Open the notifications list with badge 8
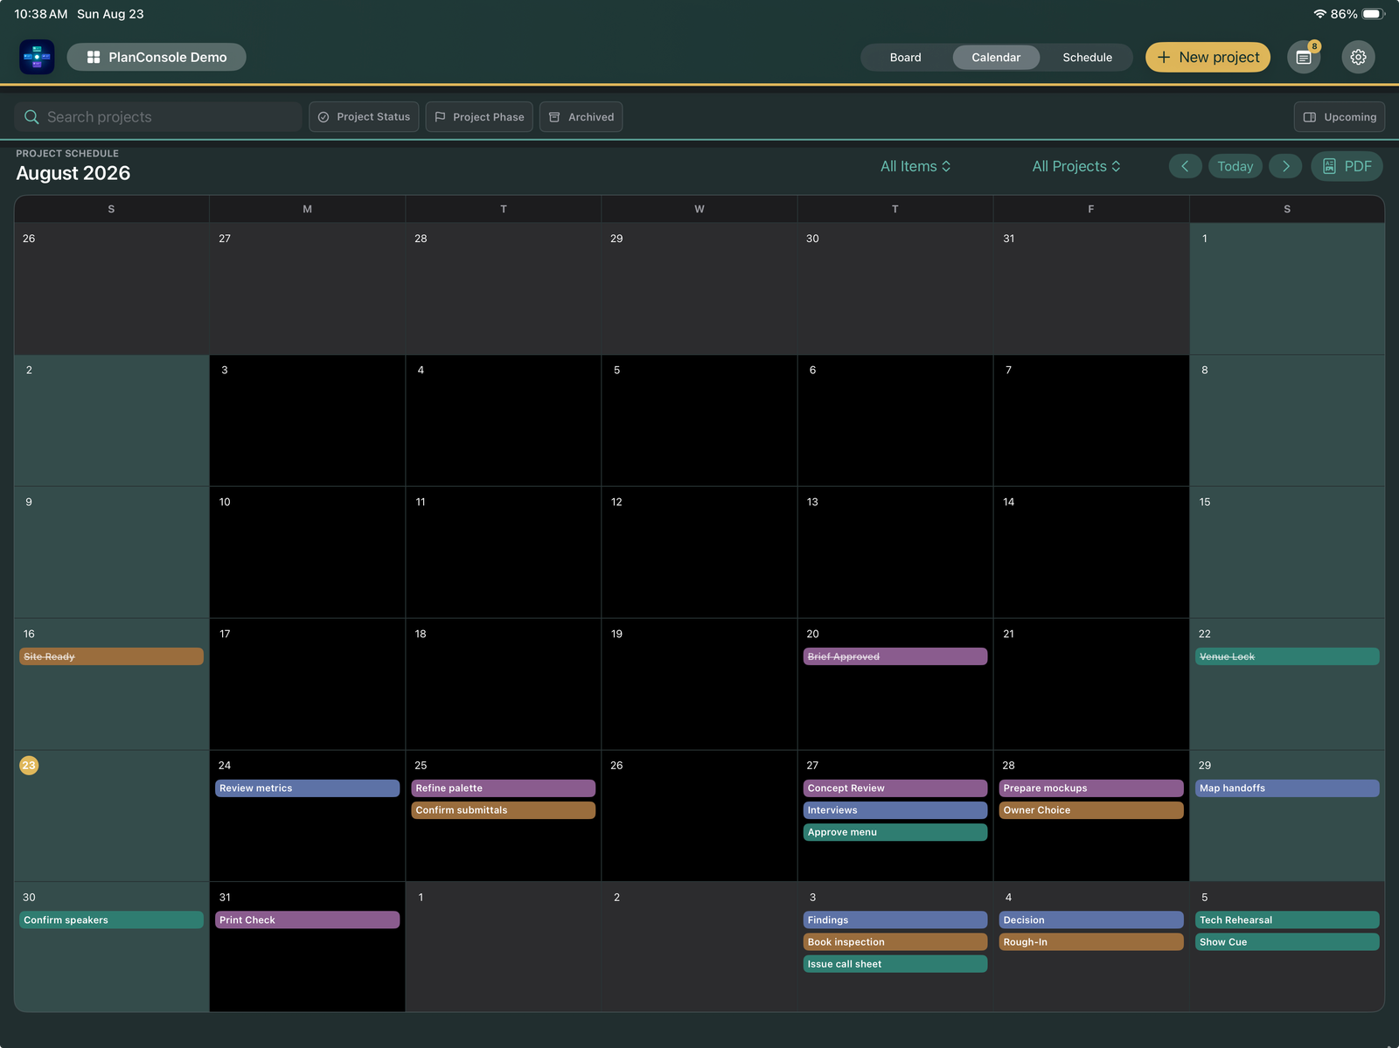Screen dimensions: 1399x1048 point(1304,57)
